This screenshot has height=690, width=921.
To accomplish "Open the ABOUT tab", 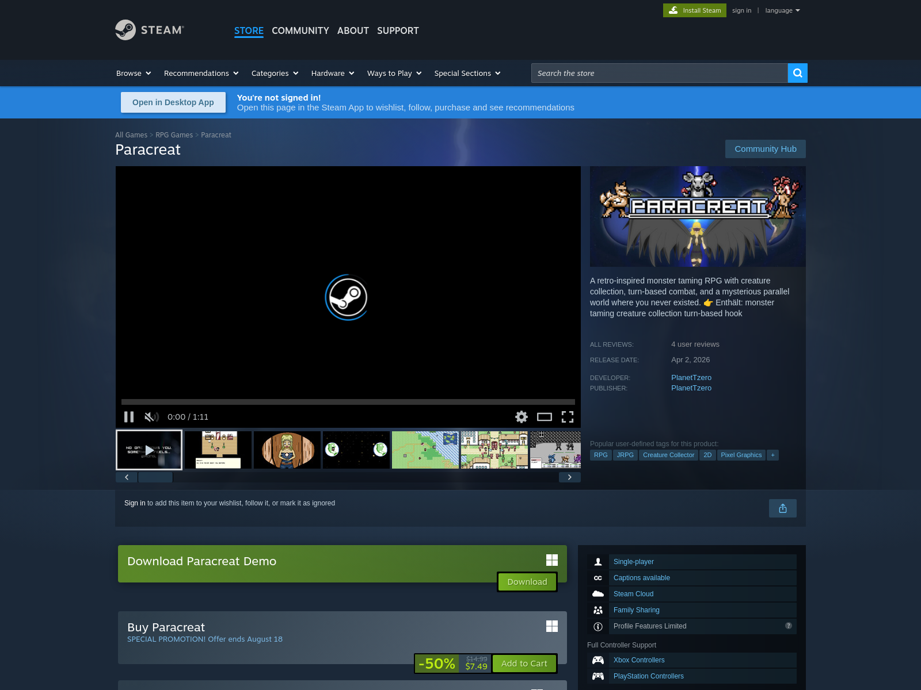I will coord(353,30).
